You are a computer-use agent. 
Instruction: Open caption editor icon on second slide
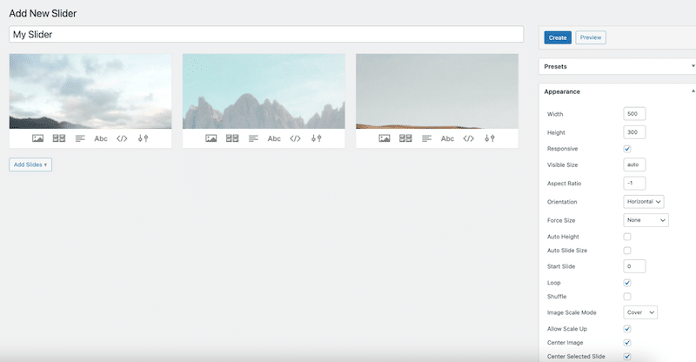(x=253, y=138)
